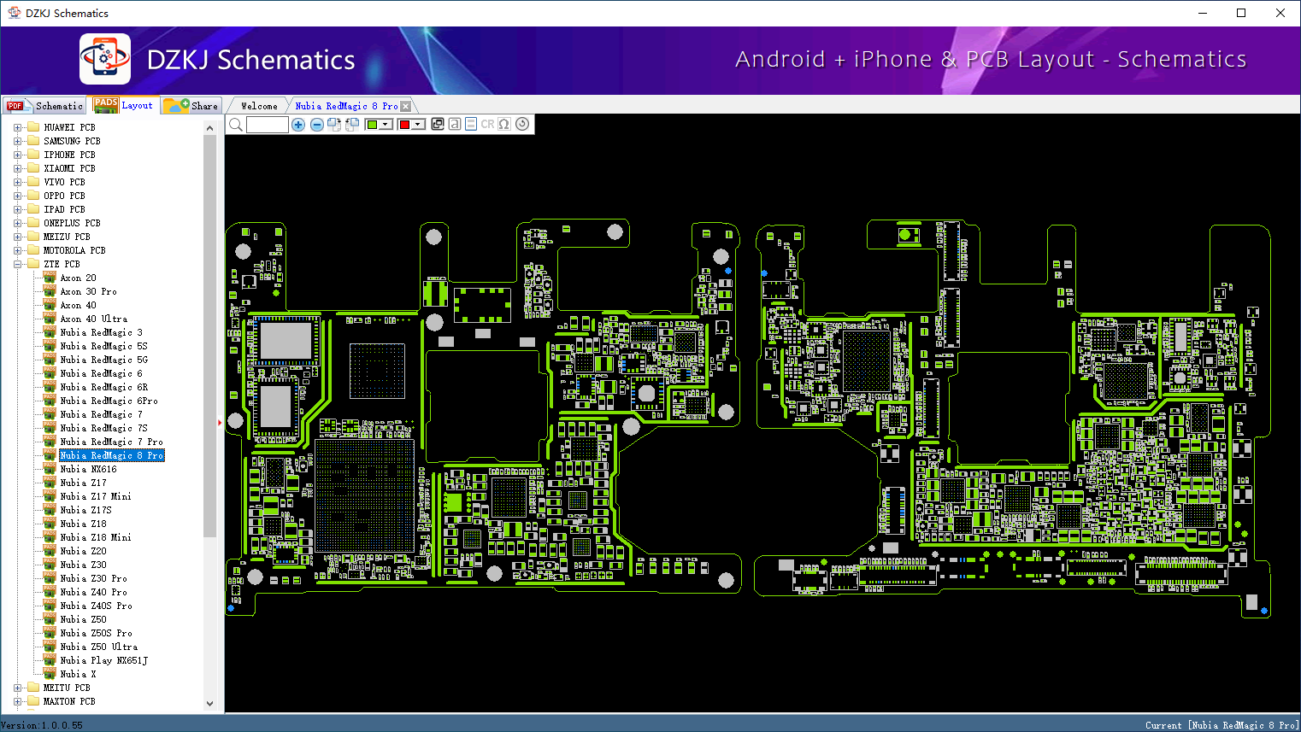The image size is (1301, 732).
Task: Click the tree panel scroll up arrow
Action: click(210, 128)
